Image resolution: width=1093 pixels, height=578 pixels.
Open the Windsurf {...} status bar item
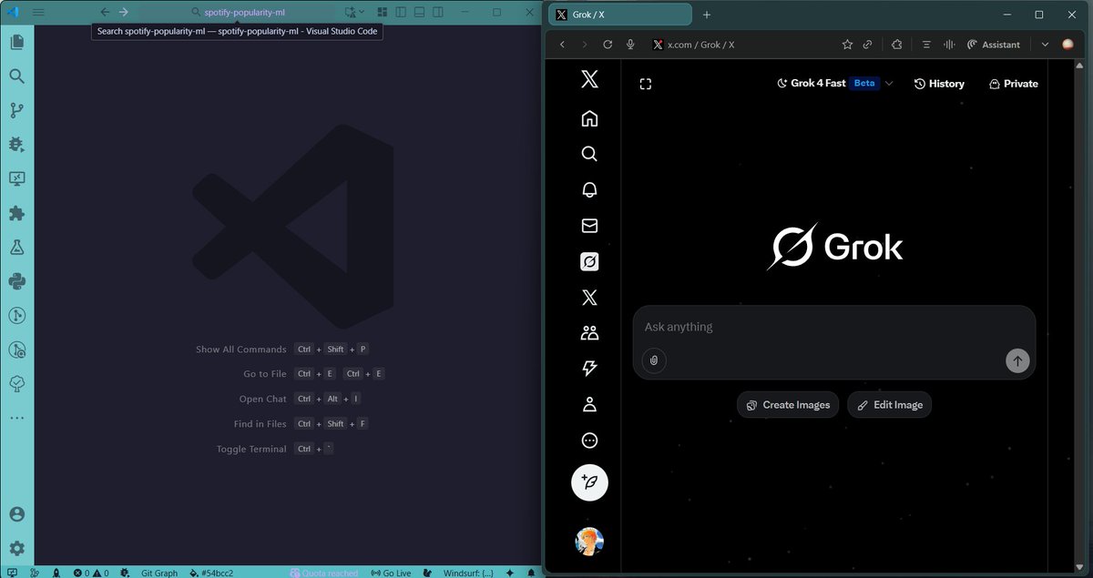tap(468, 573)
